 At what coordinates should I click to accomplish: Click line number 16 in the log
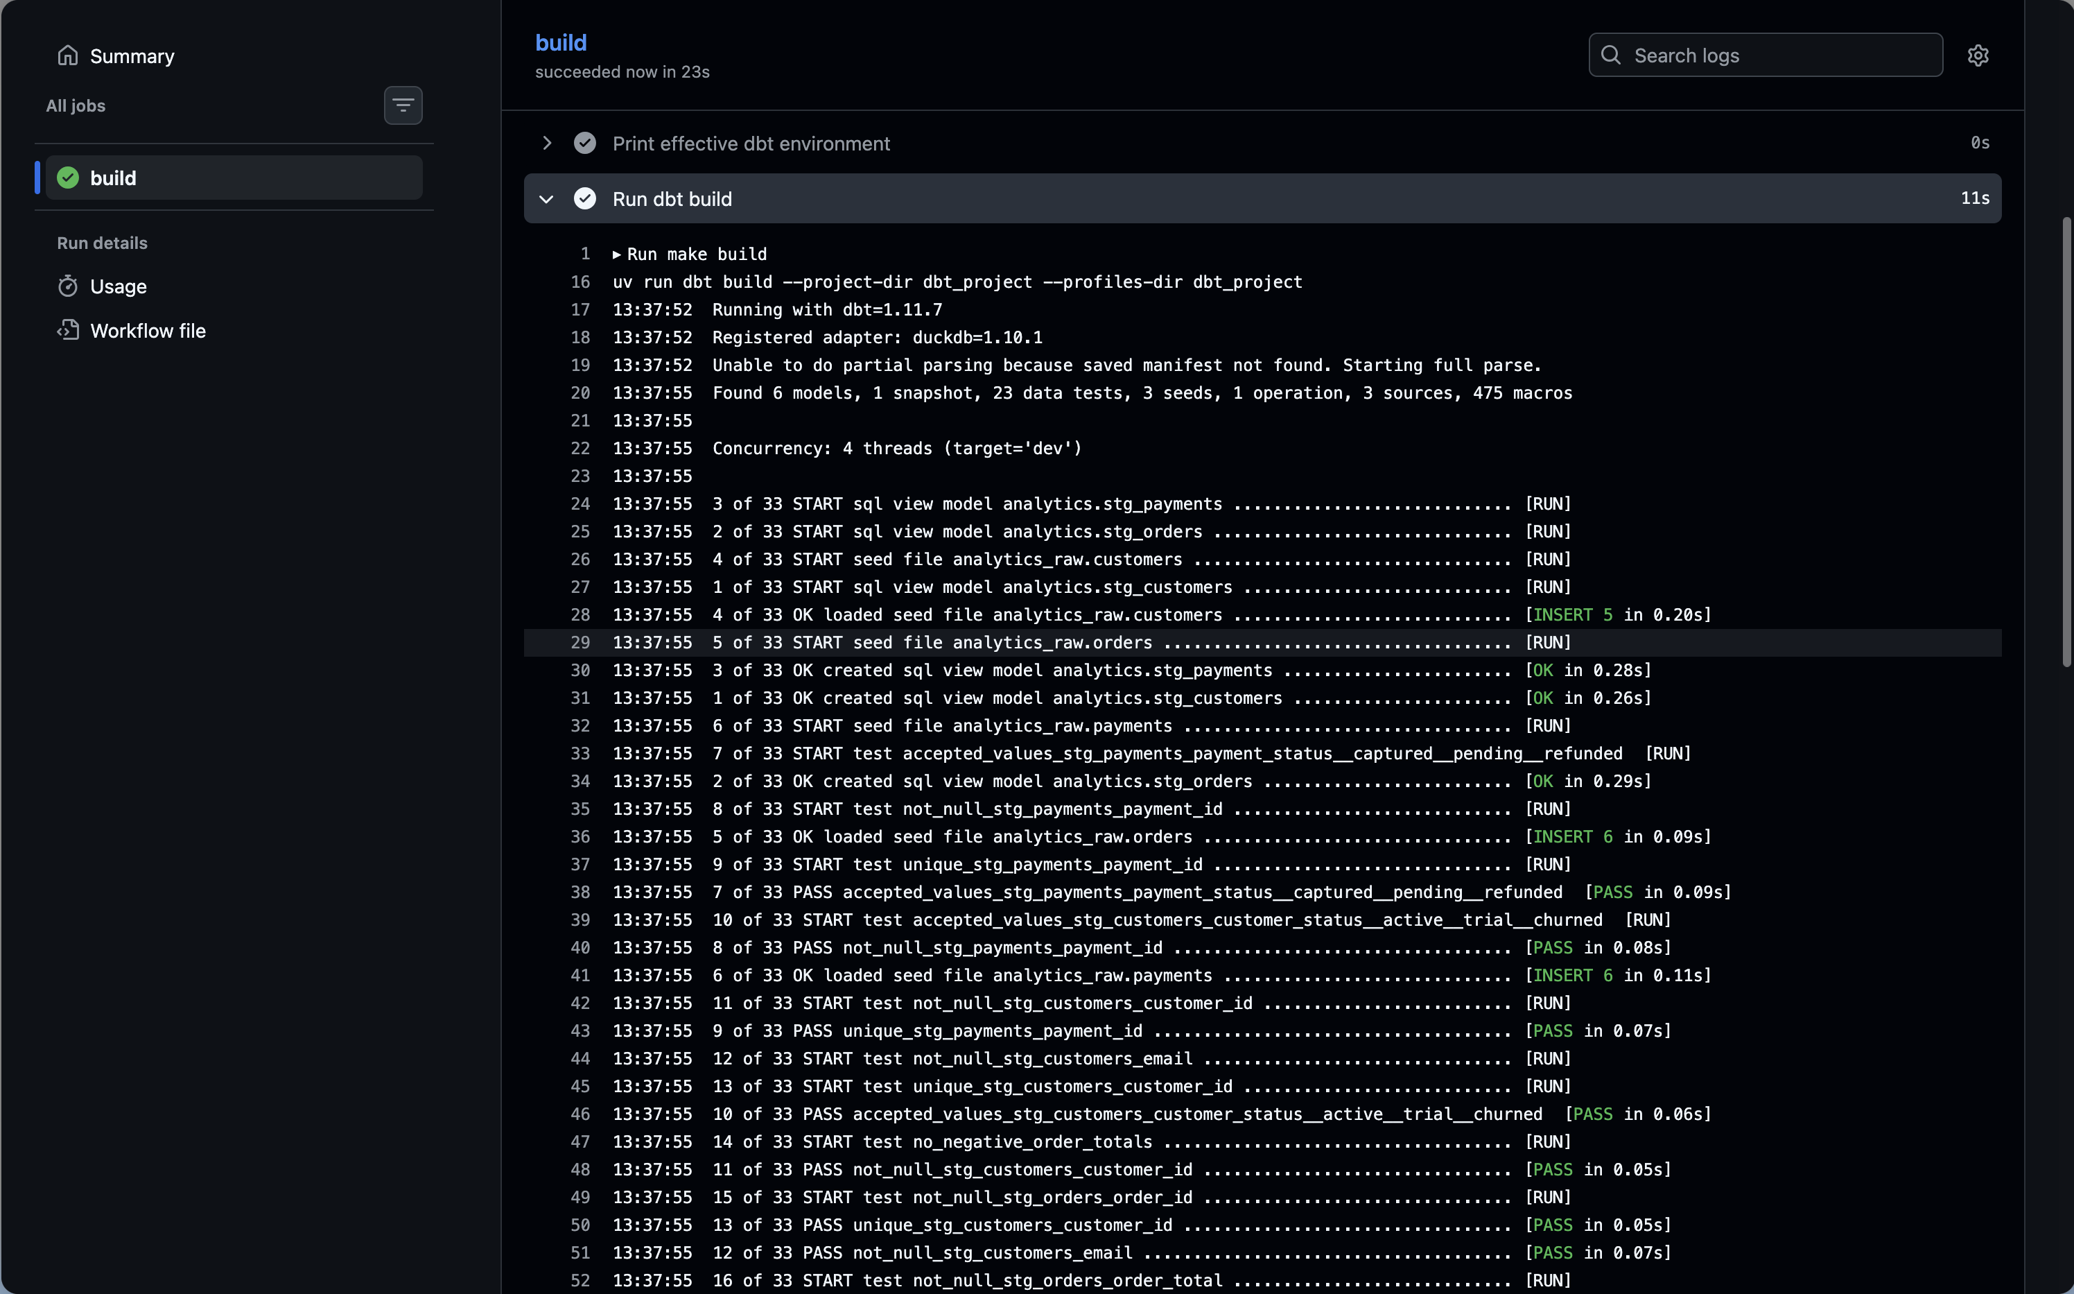[580, 282]
